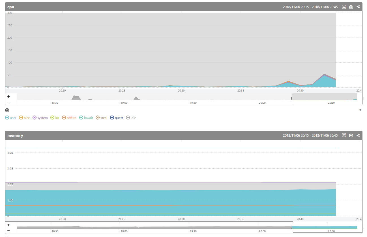367x237 pixels.
Task: Toggle the user series in cpu legend
Action: [11, 118]
